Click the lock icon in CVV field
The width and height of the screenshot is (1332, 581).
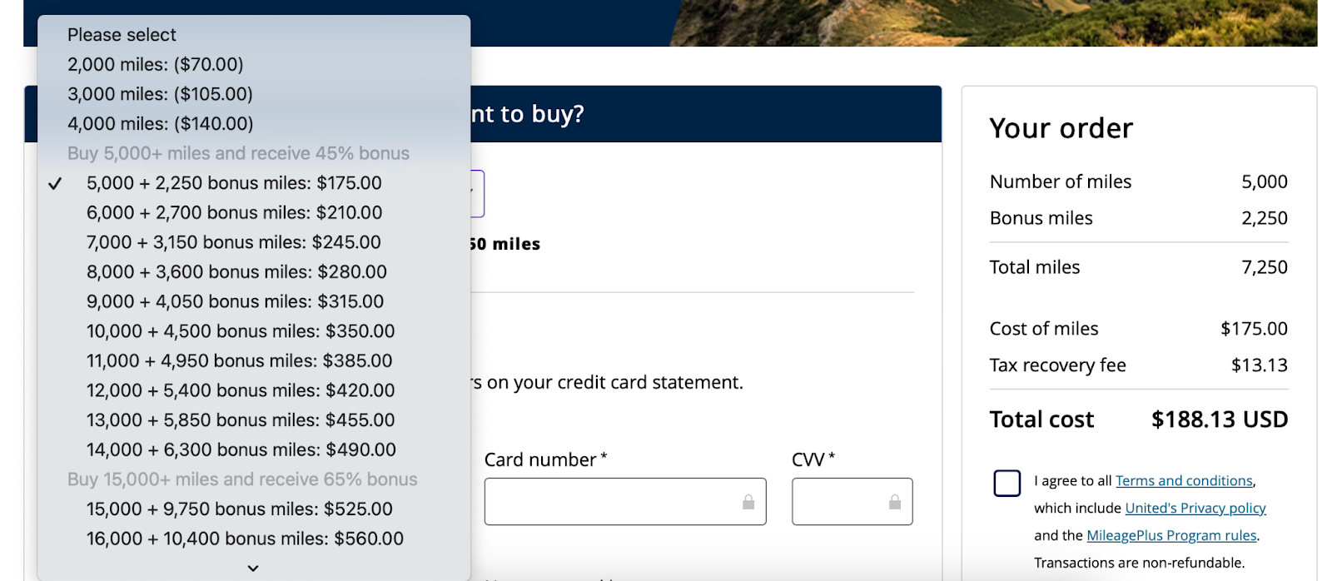click(895, 502)
